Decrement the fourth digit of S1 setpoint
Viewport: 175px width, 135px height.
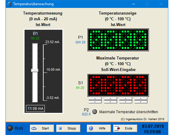(141, 102)
